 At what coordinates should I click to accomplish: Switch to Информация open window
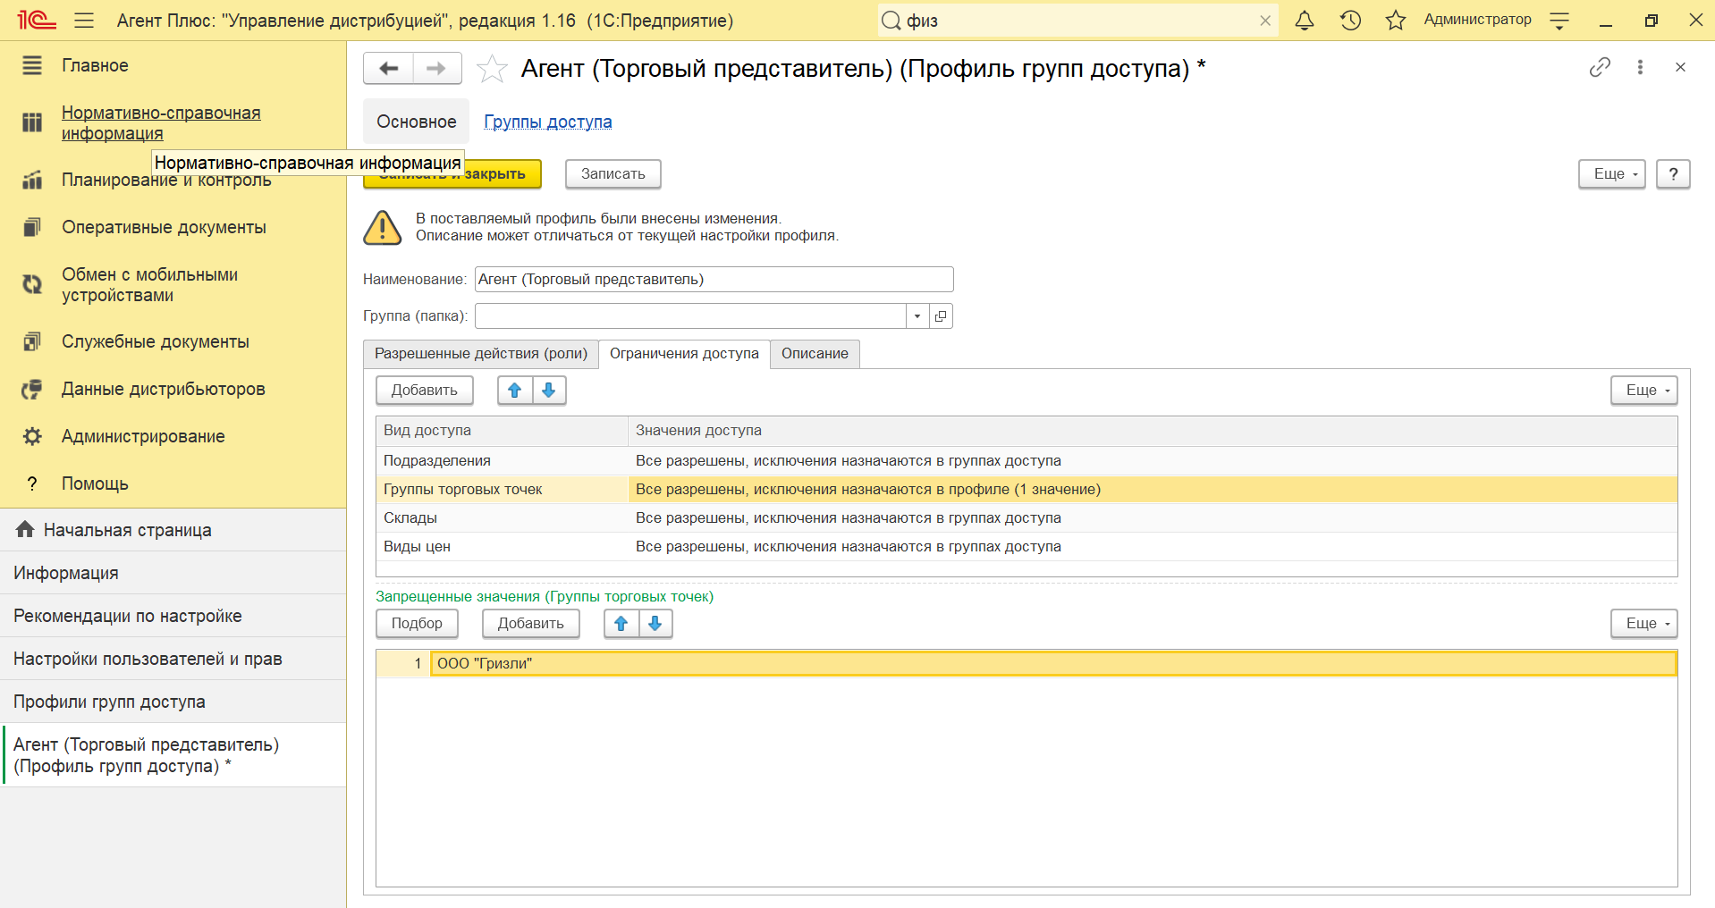click(173, 573)
